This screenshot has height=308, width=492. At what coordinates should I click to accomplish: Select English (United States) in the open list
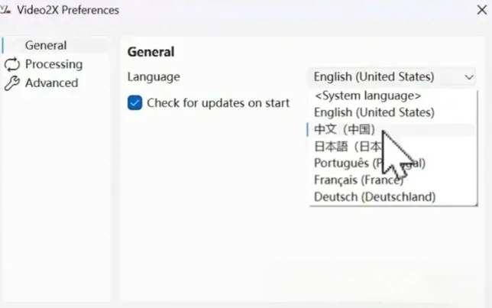(374, 112)
